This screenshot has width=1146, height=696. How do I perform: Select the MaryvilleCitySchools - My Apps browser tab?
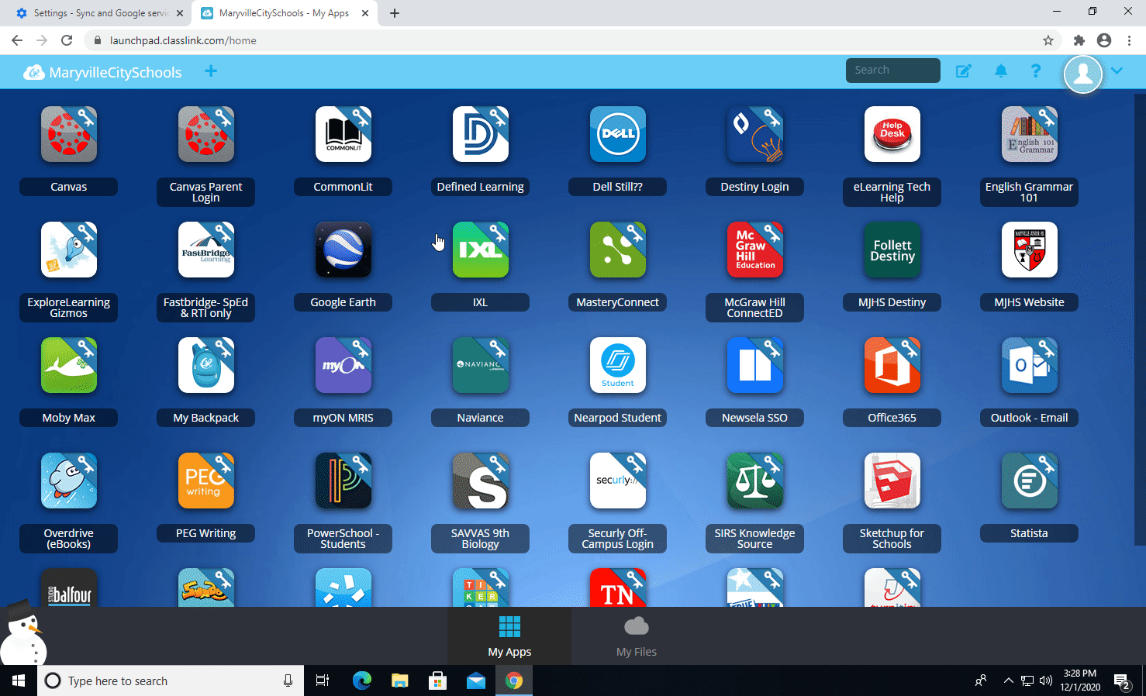click(284, 13)
